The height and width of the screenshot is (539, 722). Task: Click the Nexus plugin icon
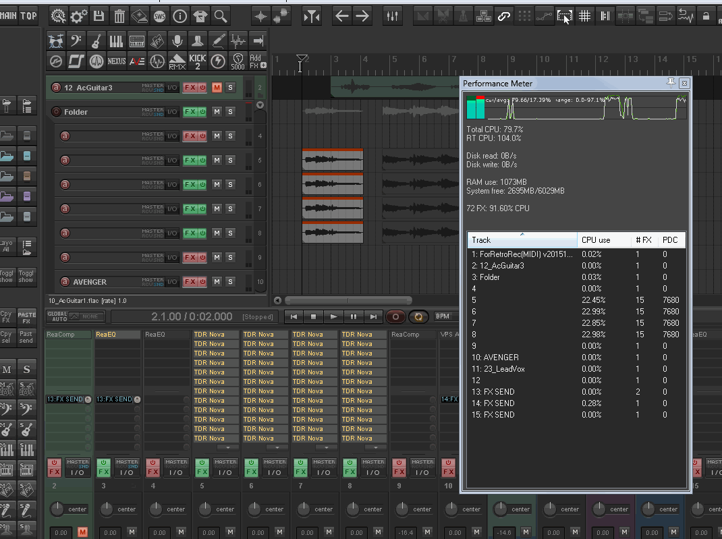pos(117,61)
